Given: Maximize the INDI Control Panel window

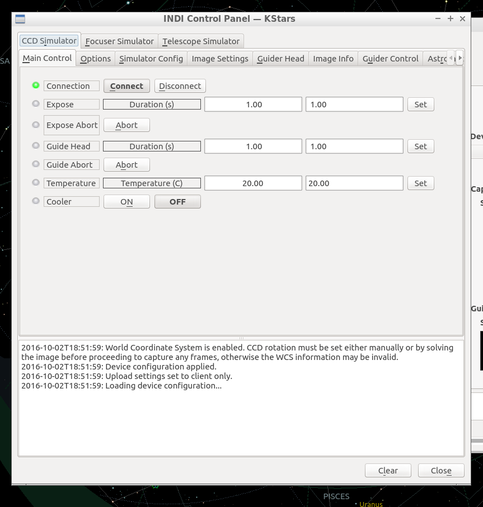Looking at the screenshot, I should (451, 18).
